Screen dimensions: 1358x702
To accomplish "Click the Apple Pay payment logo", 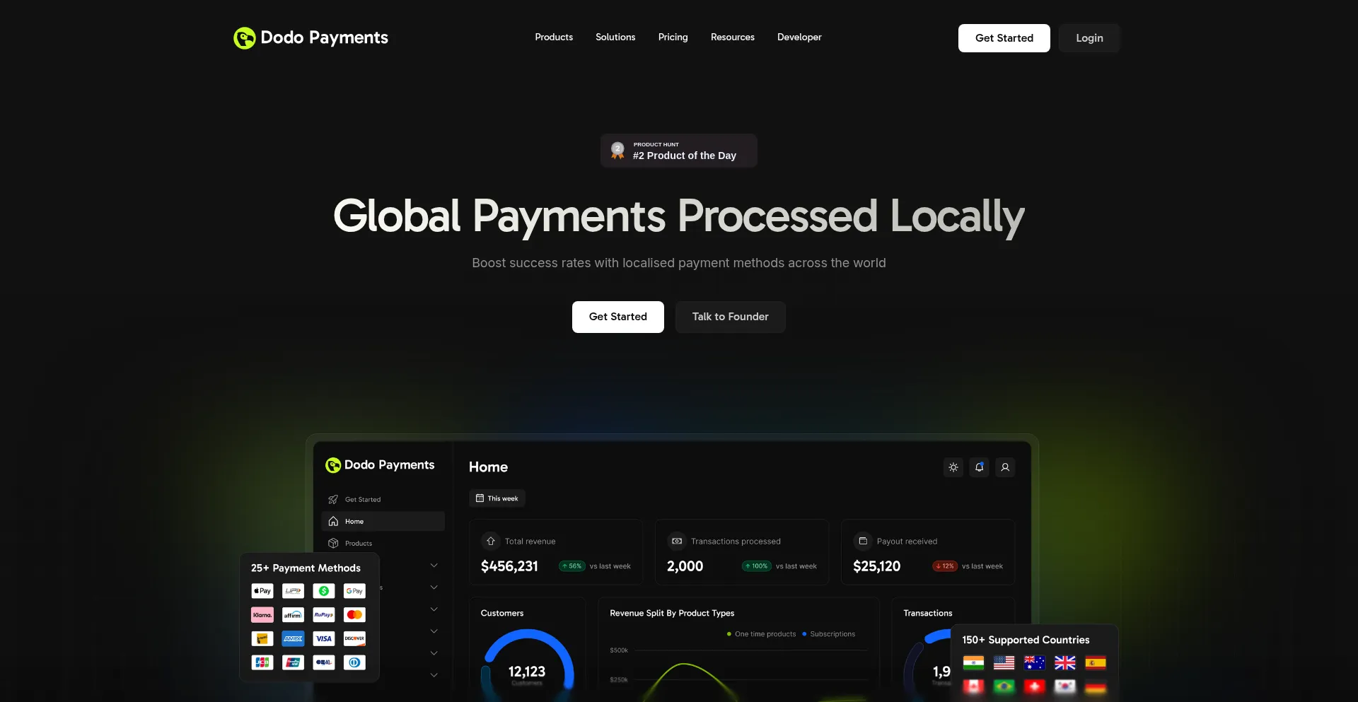I will pos(262,591).
